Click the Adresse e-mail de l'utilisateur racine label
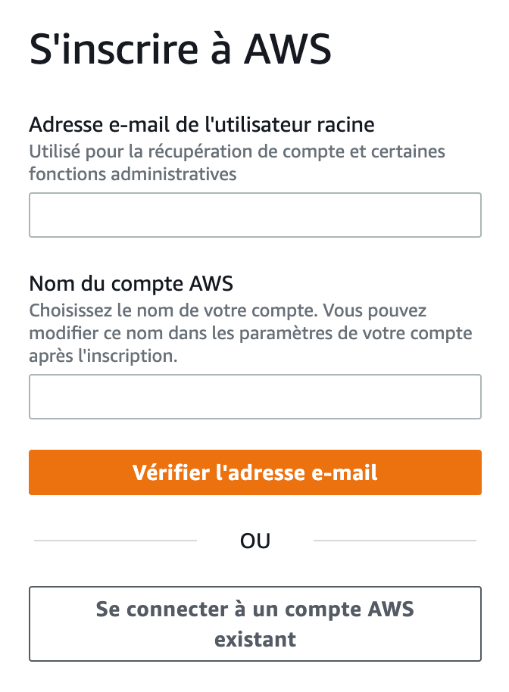This screenshot has height=692, width=509. tap(201, 123)
